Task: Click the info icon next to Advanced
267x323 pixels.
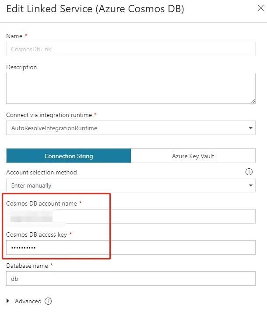Action: pyautogui.click(x=48, y=301)
